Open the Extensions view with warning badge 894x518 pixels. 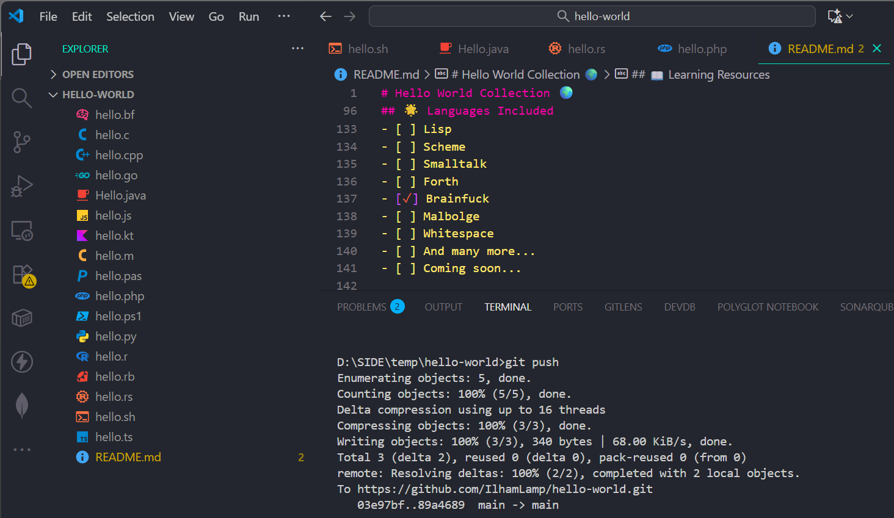(x=23, y=275)
